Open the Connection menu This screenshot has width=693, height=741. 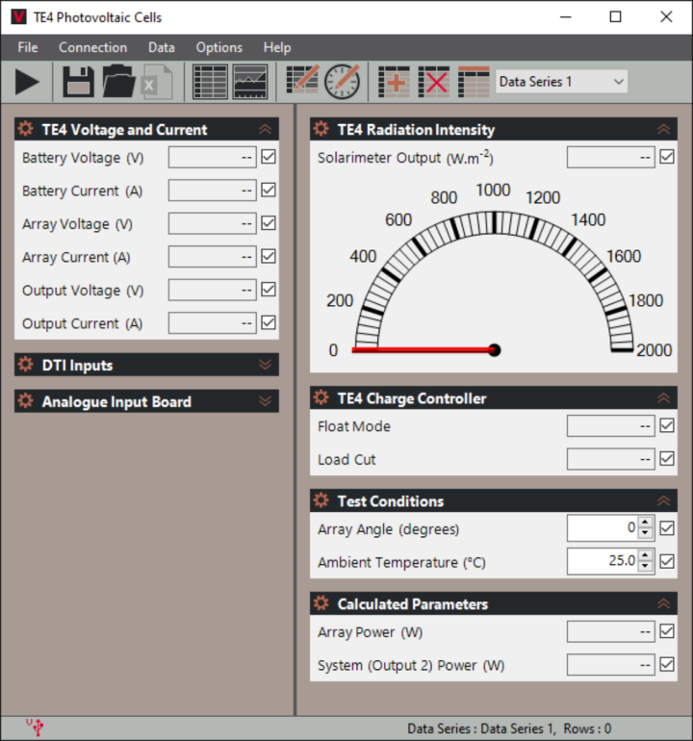point(92,47)
